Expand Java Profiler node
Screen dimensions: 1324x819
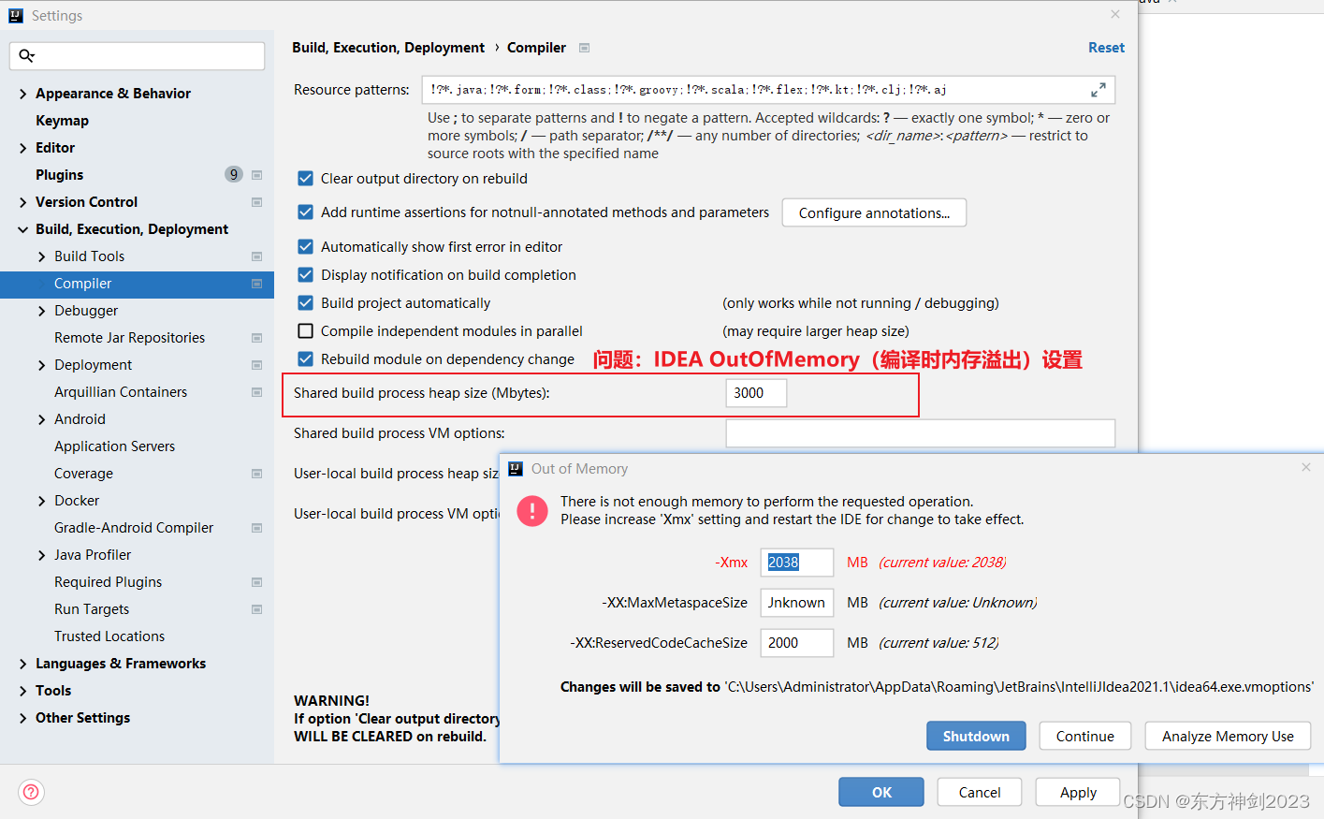tap(41, 555)
